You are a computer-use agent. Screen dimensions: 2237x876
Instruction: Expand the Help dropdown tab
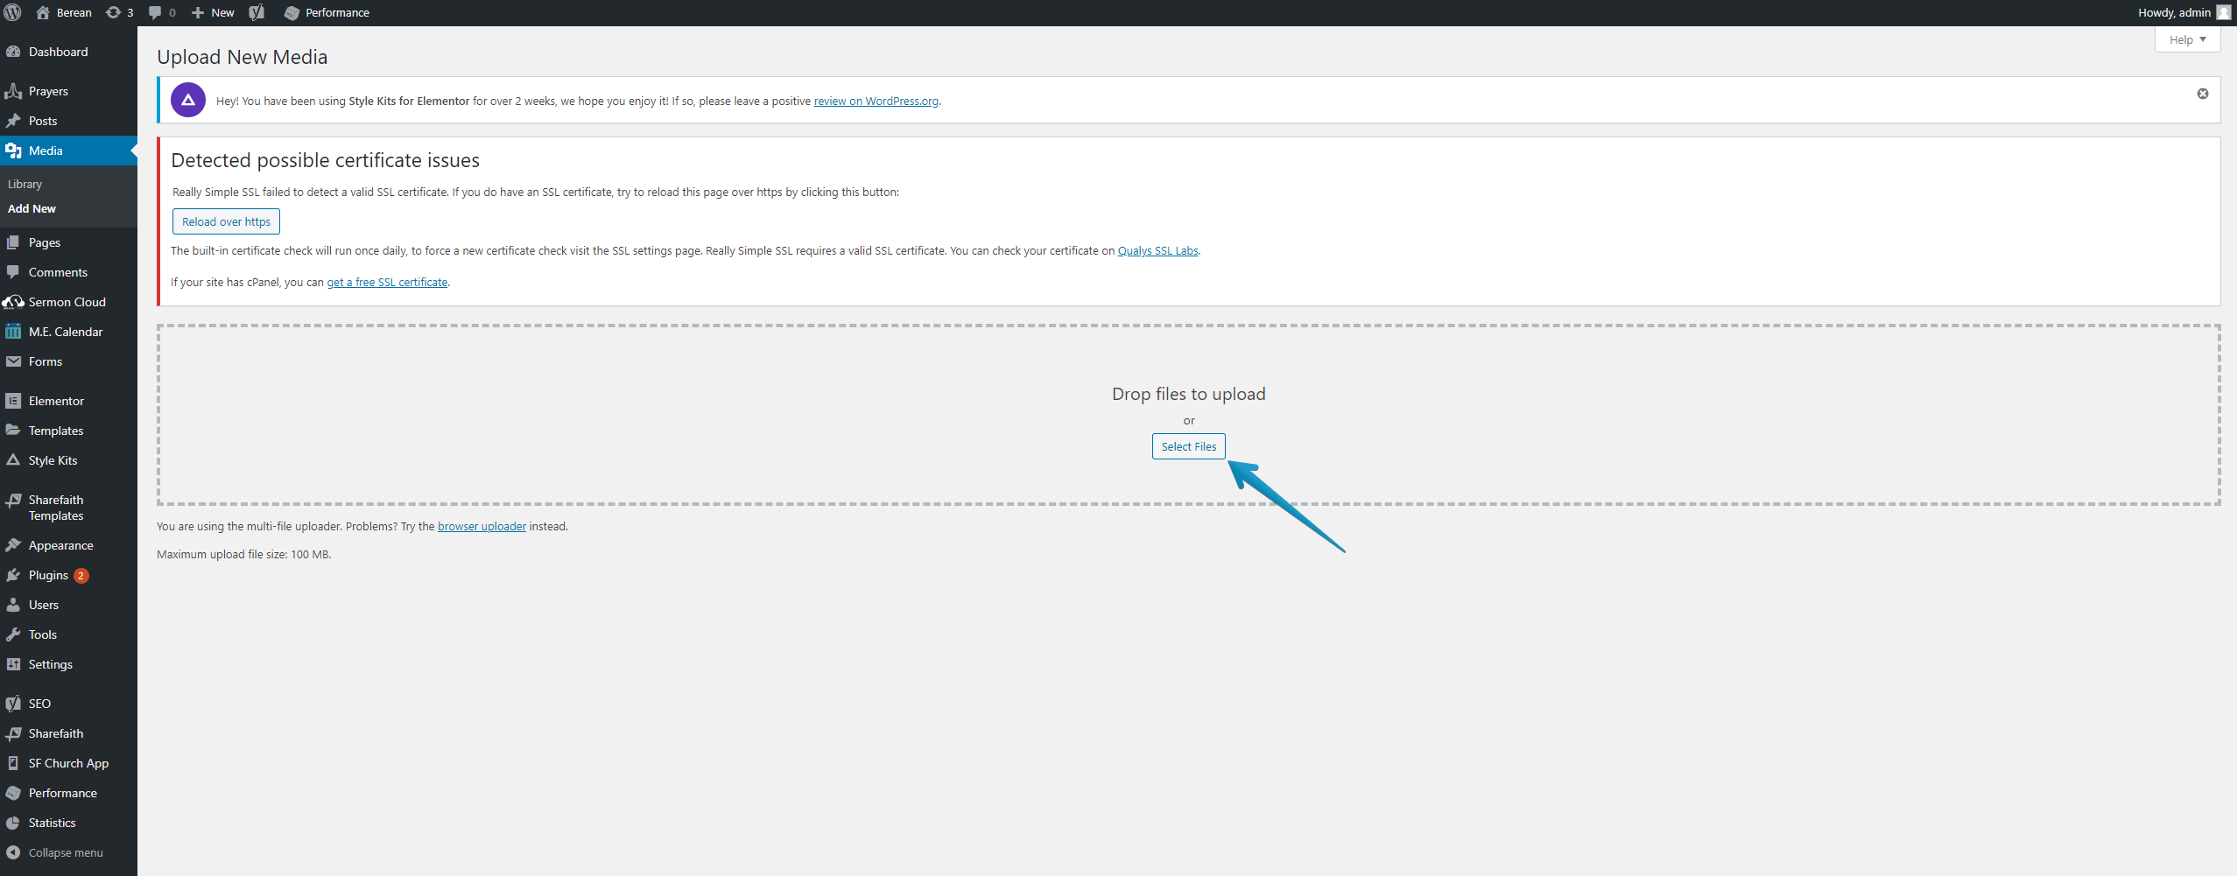coord(2186,39)
